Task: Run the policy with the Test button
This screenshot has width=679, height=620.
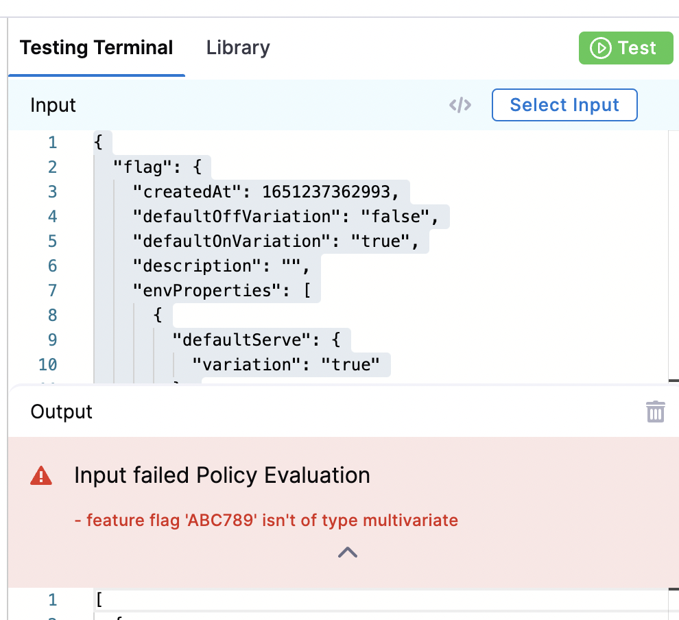Action: [626, 48]
